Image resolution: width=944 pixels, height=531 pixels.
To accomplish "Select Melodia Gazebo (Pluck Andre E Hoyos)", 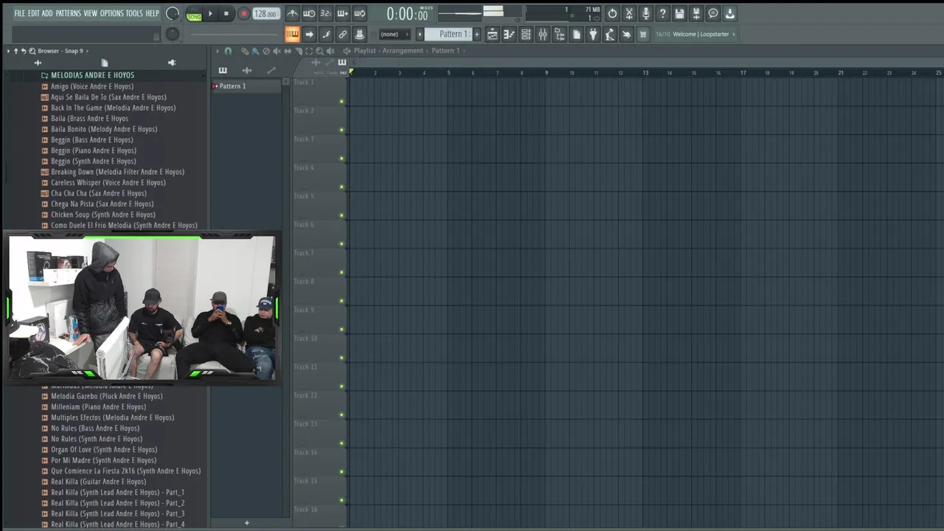I will click(106, 396).
